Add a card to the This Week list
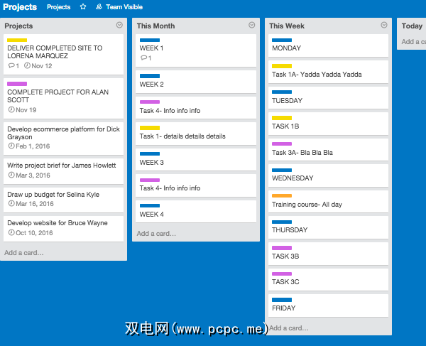Viewport: 426px width, 346px height. 289,328
